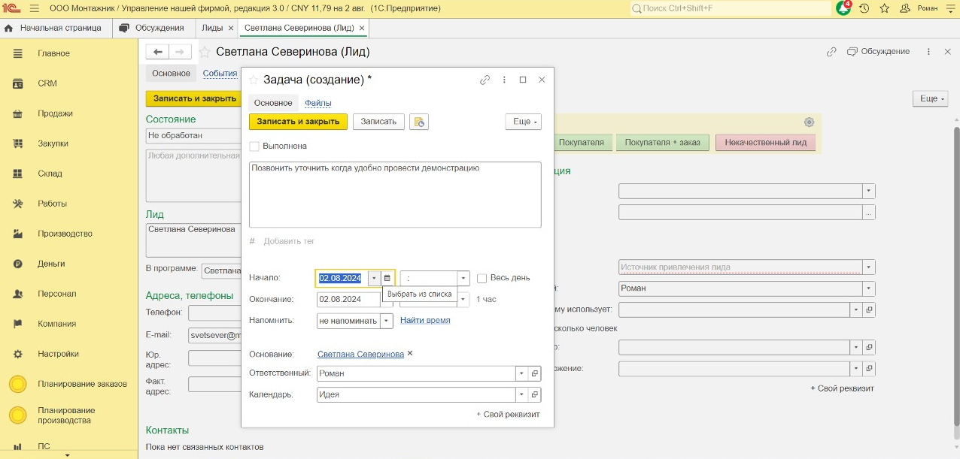Viewport: 960px width, 459px height.
Task: Star the task dialog as favorite
Action: 254,80
